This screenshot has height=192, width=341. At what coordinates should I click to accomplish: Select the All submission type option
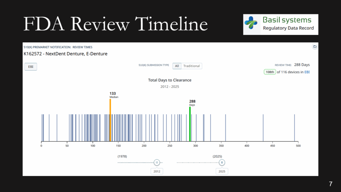(177, 66)
